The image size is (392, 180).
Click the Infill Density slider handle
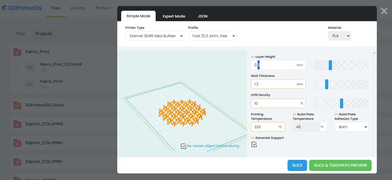[342, 103]
